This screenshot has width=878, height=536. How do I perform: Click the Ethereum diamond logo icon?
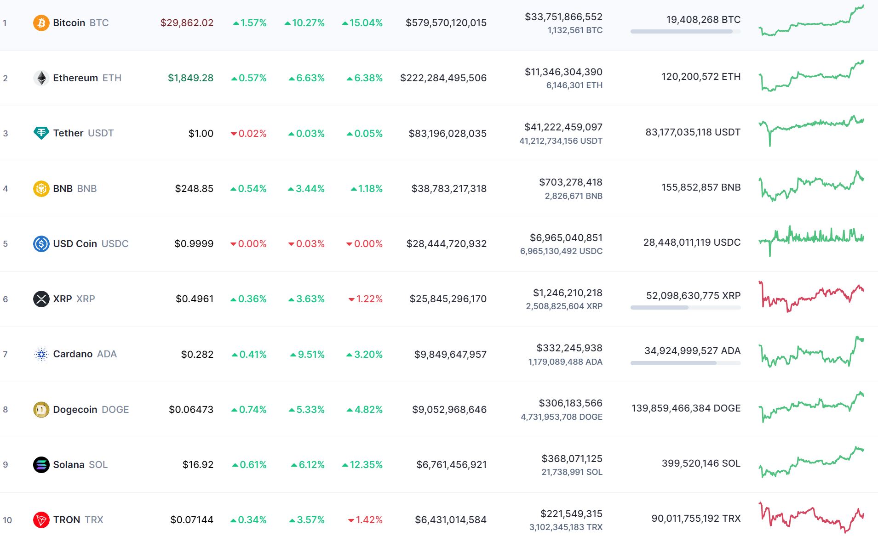(41, 78)
